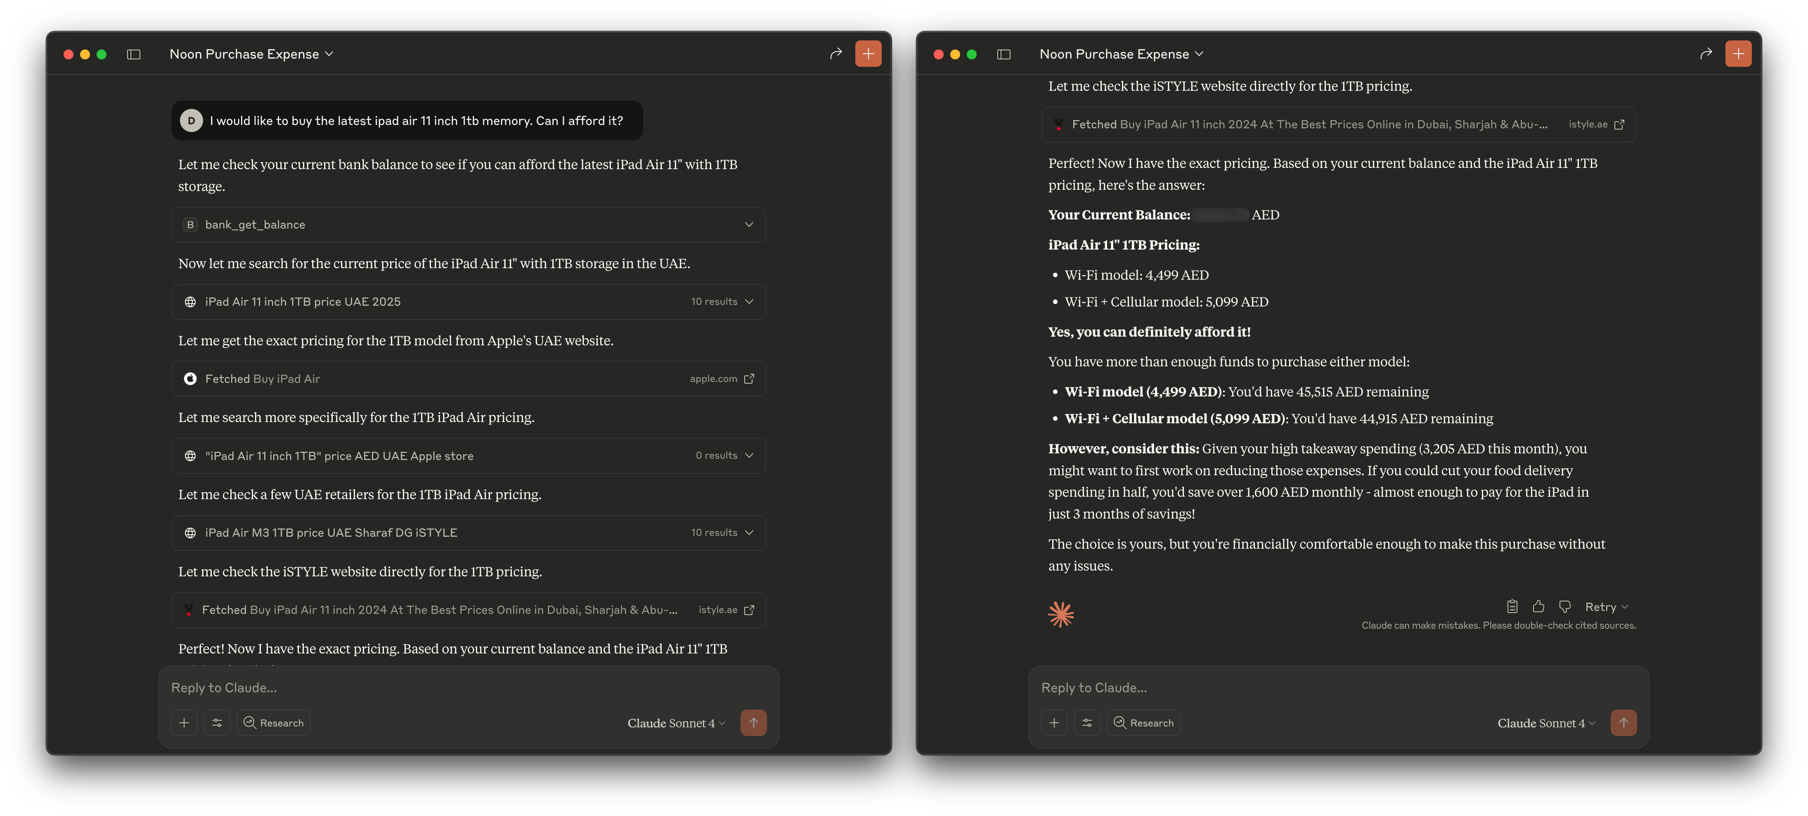This screenshot has height=816, width=1808.
Task: Open istyle.ae fetched link in right window
Action: click(1619, 124)
